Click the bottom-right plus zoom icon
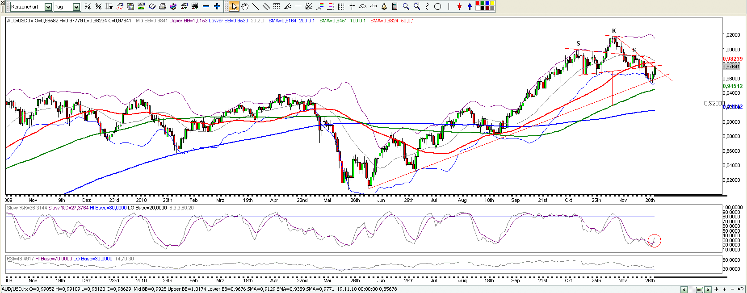Screen dimensions: 747x293 (724, 289)
